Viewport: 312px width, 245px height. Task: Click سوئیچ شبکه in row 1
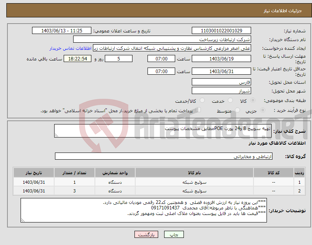point(195,182)
